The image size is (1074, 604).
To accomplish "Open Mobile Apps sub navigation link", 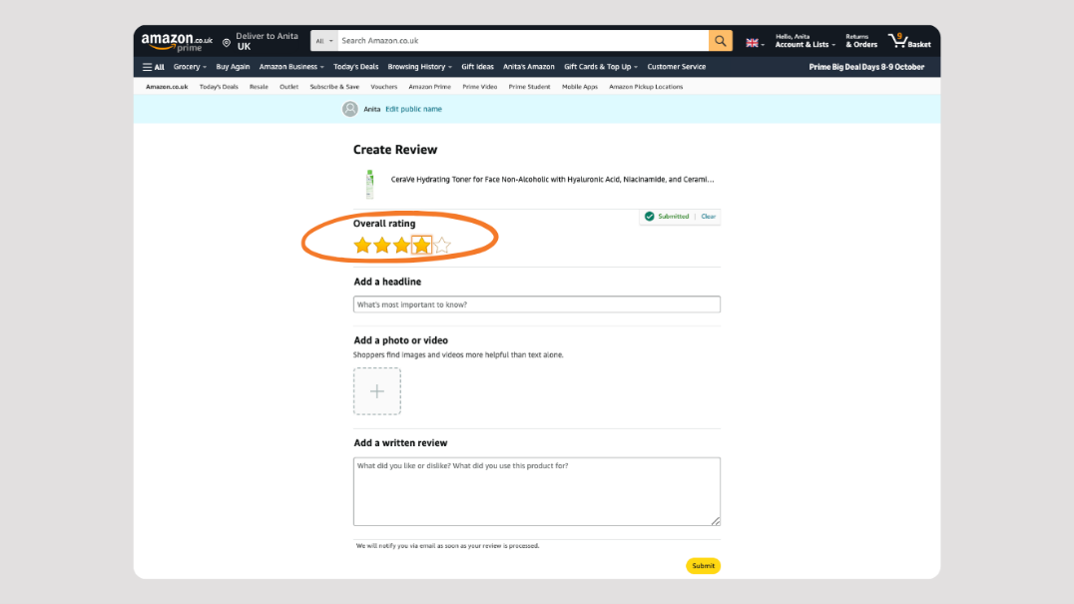I will pyautogui.click(x=580, y=87).
